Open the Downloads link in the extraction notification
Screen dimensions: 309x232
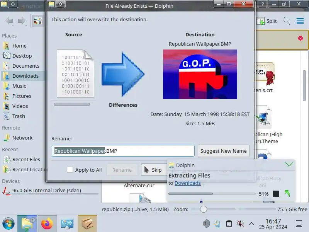tap(188, 183)
